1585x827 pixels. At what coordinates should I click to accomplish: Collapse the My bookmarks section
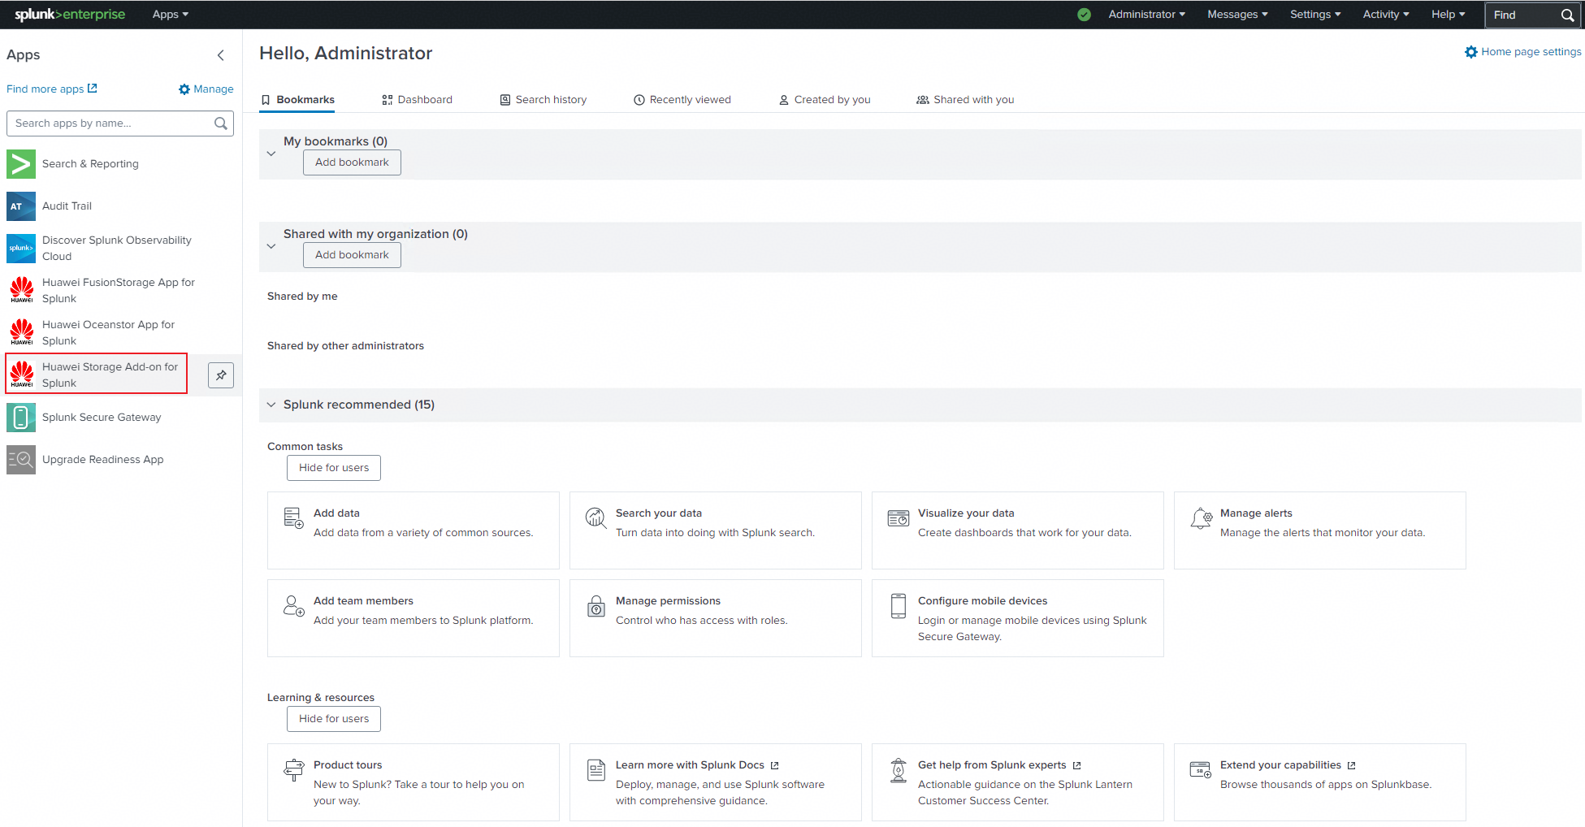tap(271, 153)
